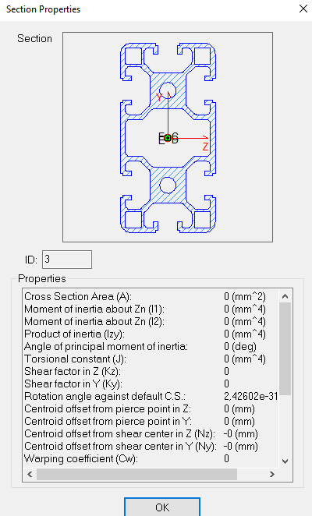Click the 2,42602e-31 rotation angle value

pyautogui.click(x=250, y=397)
